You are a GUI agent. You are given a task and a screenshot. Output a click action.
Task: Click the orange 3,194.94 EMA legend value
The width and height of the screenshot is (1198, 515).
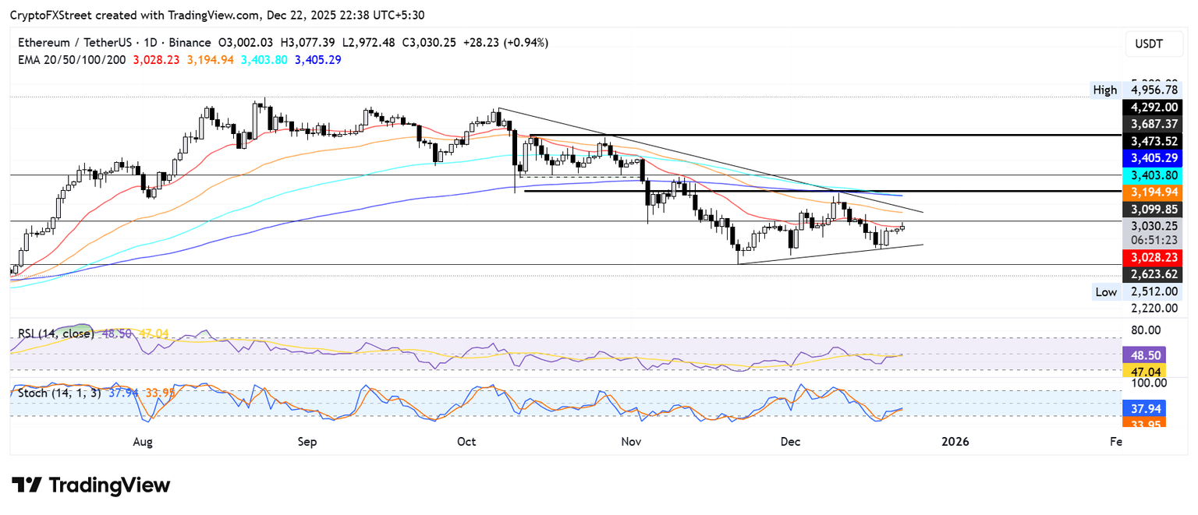[211, 59]
